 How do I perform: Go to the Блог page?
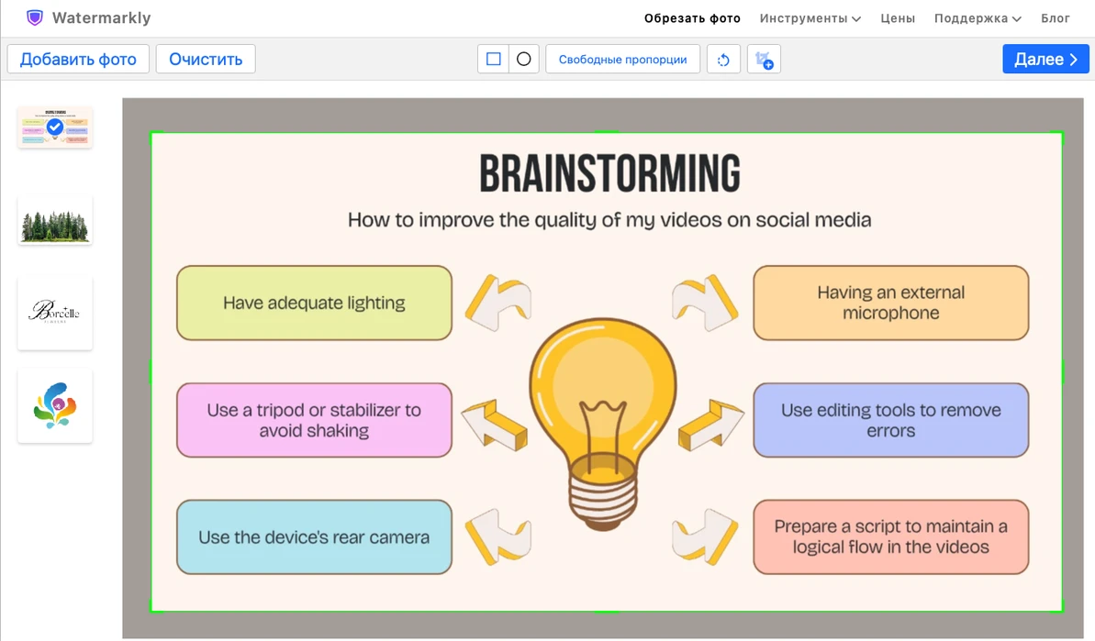(1056, 18)
